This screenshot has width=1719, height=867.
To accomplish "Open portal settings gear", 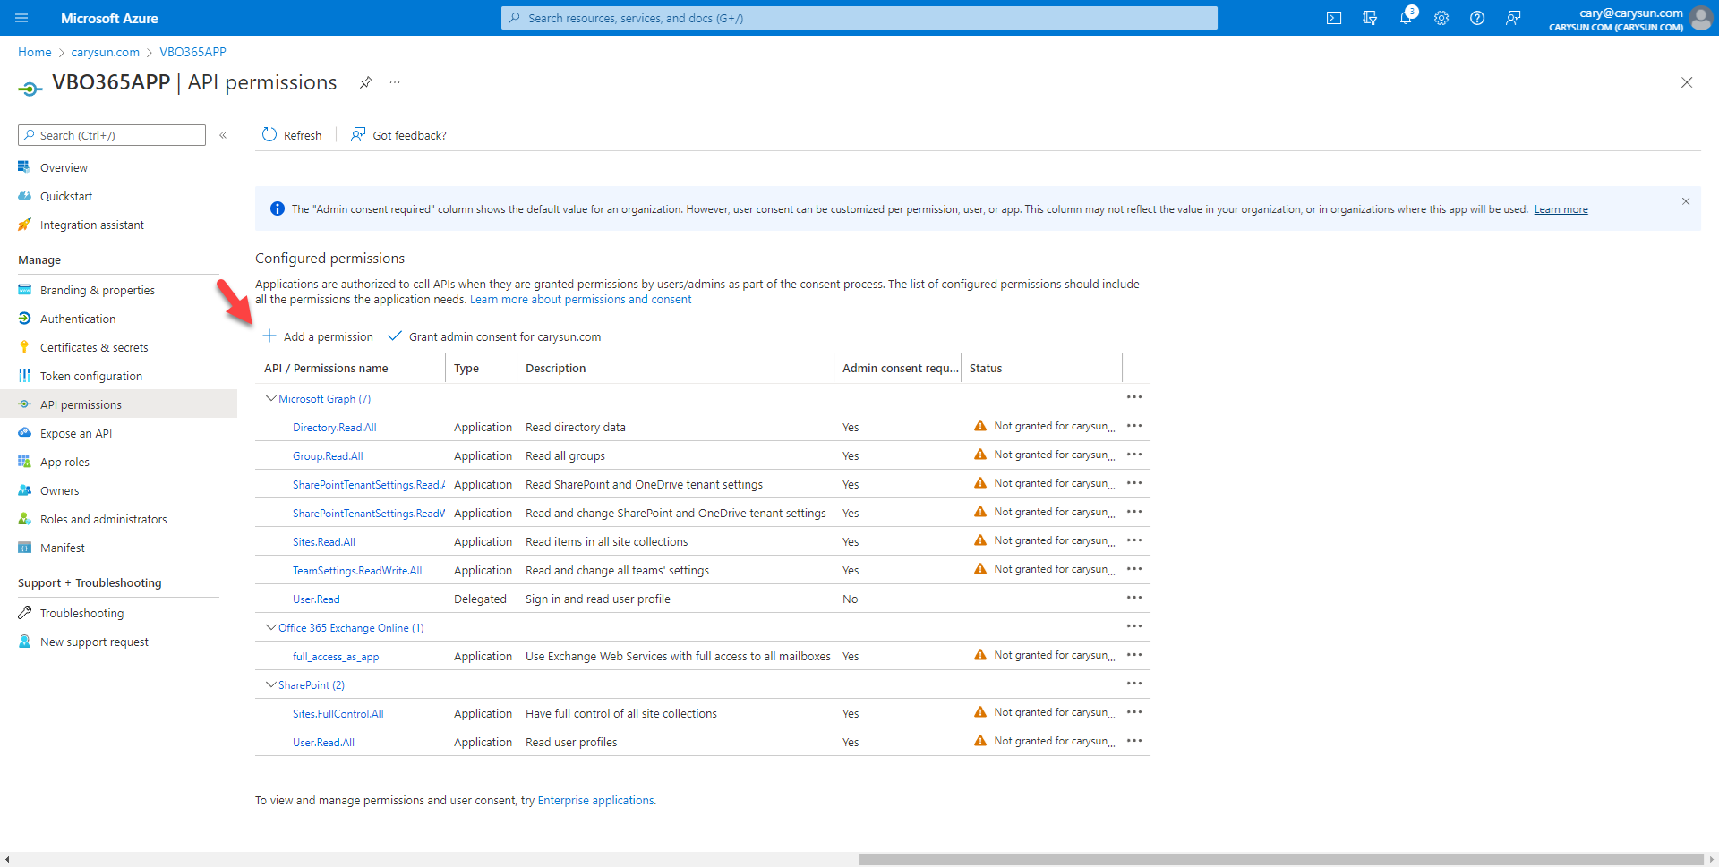I will point(1441,18).
